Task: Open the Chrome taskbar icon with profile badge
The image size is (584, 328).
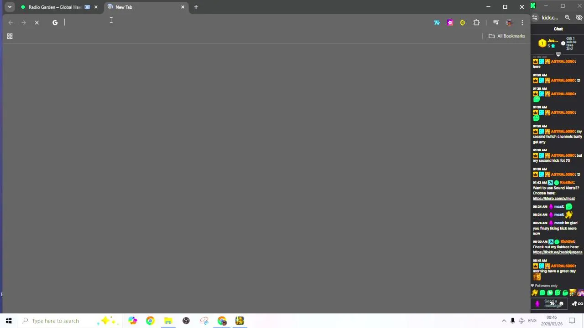Action: pos(222,321)
